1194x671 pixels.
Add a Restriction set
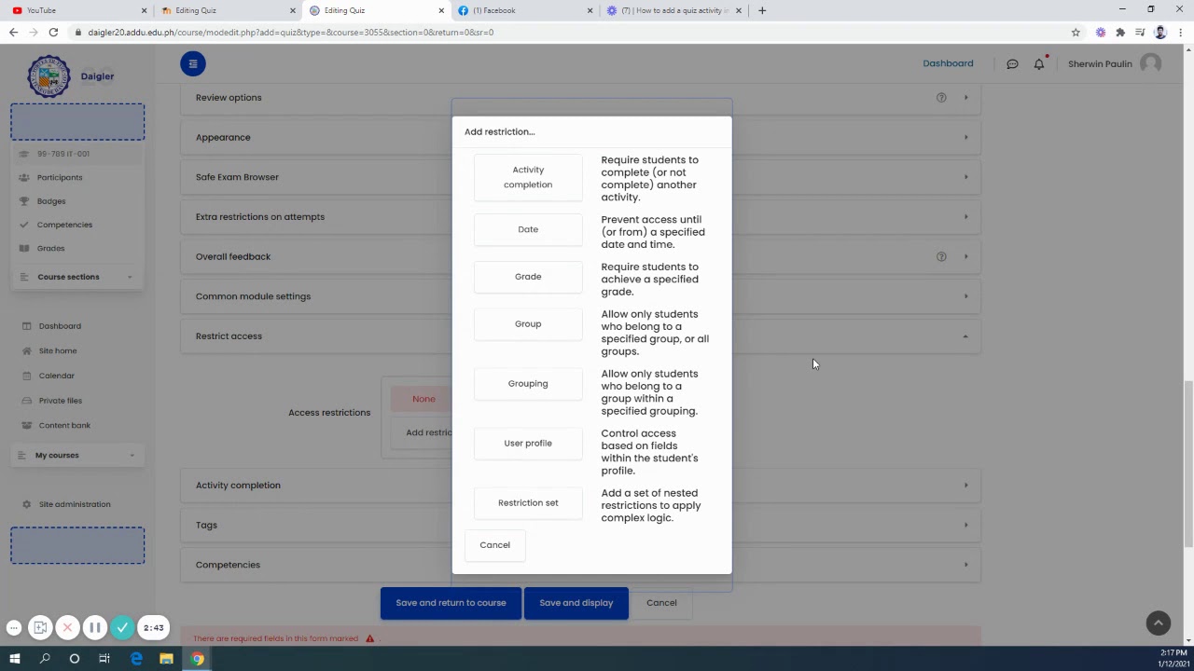point(528,503)
